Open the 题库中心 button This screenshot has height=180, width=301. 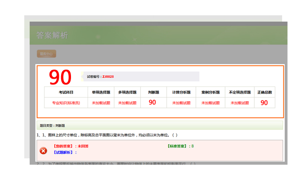(x=46, y=54)
